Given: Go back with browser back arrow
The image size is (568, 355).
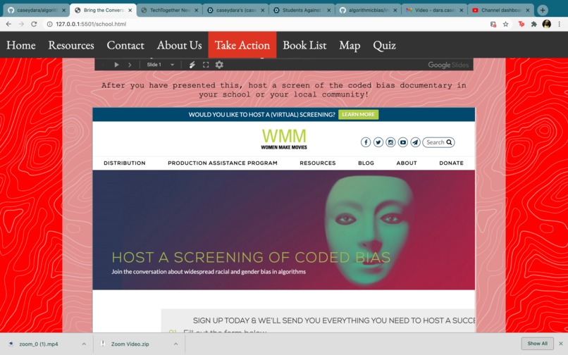Looking at the screenshot, I should coord(8,24).
